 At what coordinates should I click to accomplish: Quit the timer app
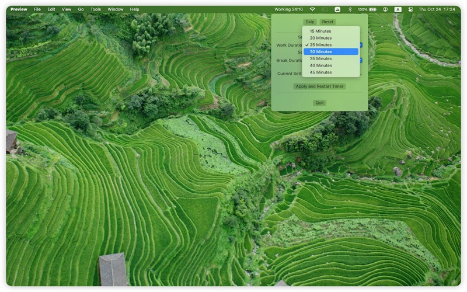coord(319,103)
